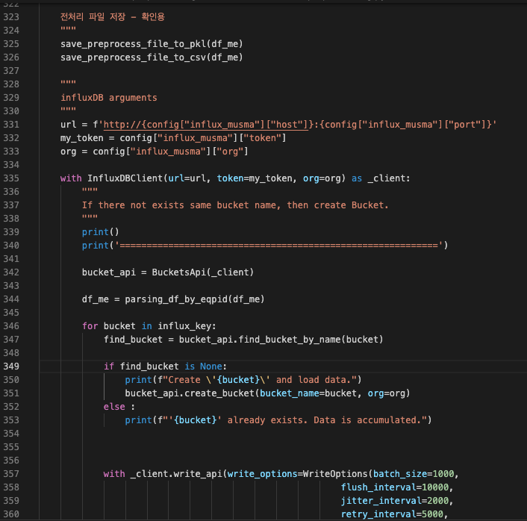Click line number 349 in the gutter

pos(11,366)
